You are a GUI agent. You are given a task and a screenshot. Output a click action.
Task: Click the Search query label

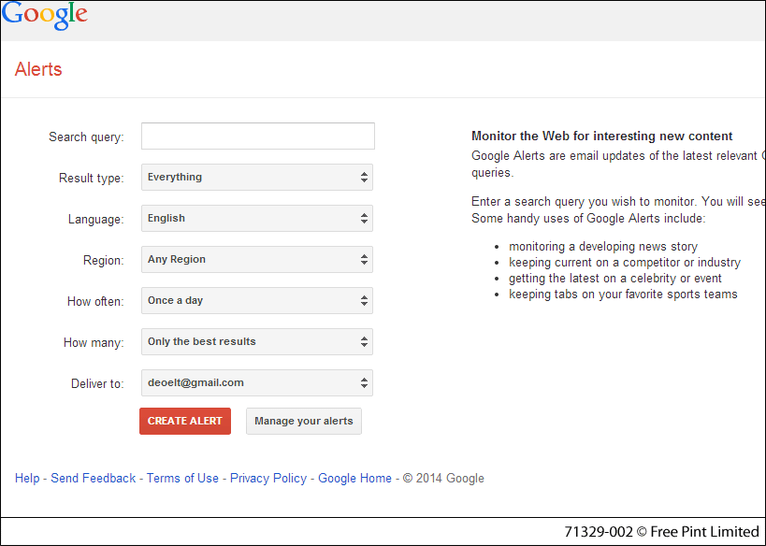(86, 137)
